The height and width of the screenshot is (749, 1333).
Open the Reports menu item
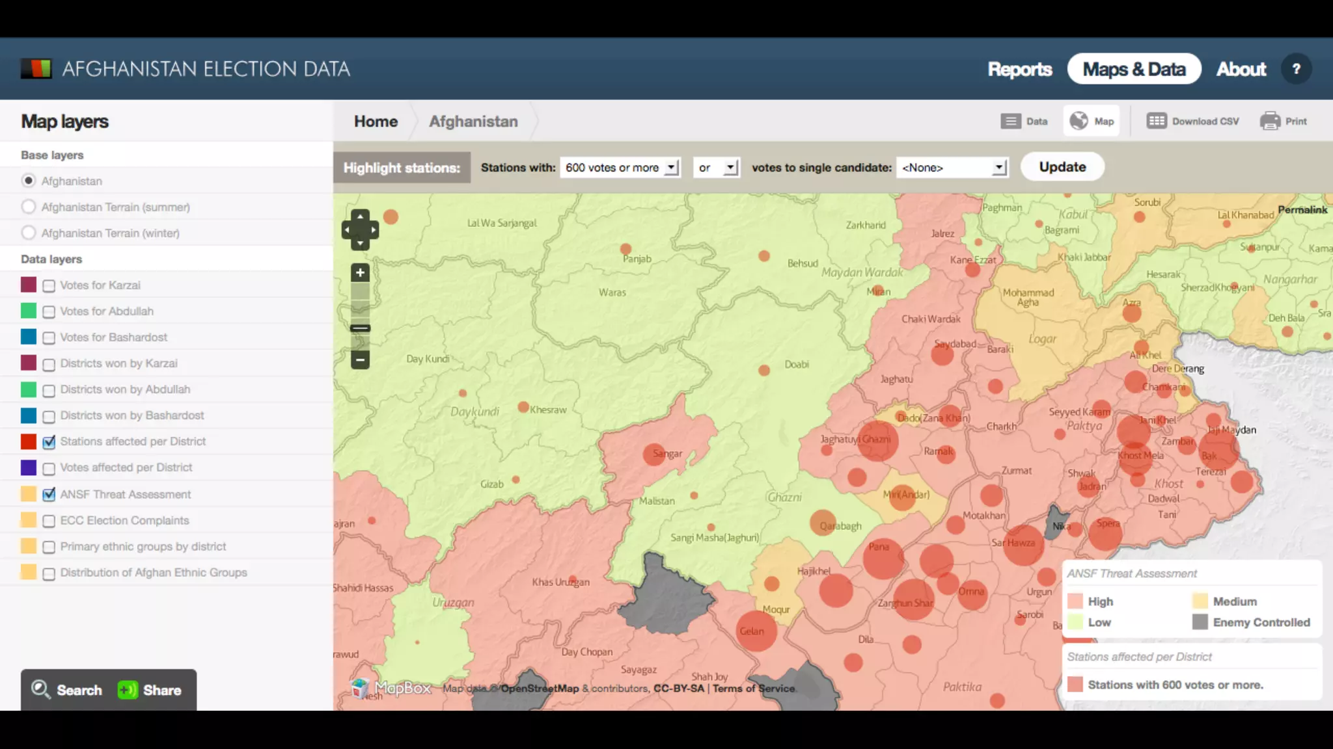coord(1019,69)
